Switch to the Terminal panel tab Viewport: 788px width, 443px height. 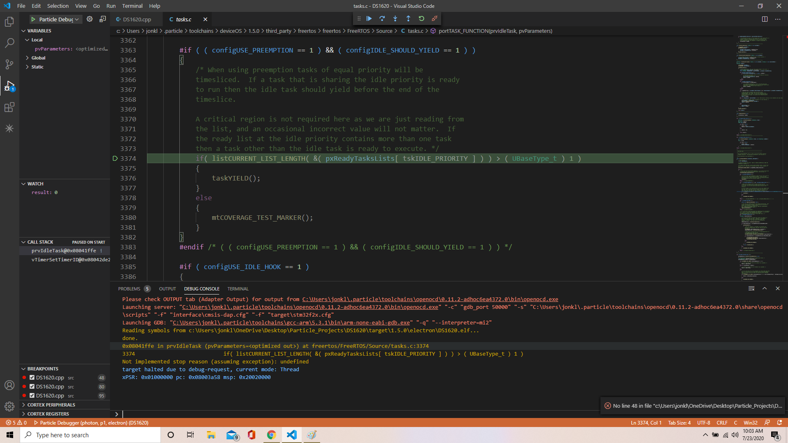coord(238,289)
